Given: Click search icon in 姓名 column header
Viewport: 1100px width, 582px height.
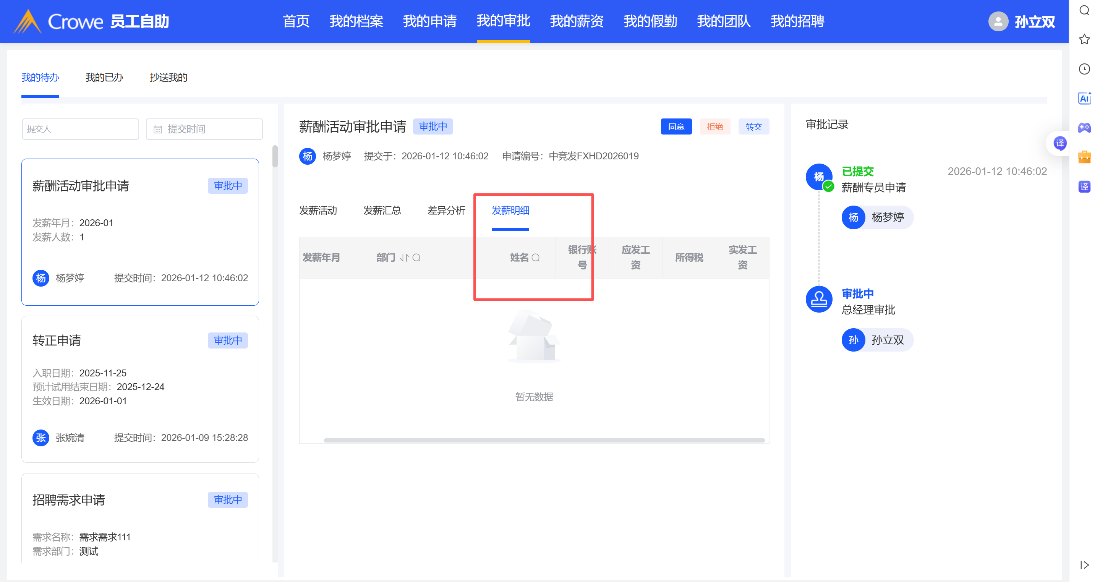Looking at the screenshot, I should [536, 258].
